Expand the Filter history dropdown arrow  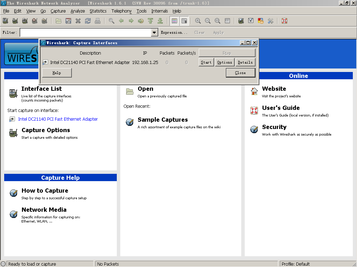point(154,32)
